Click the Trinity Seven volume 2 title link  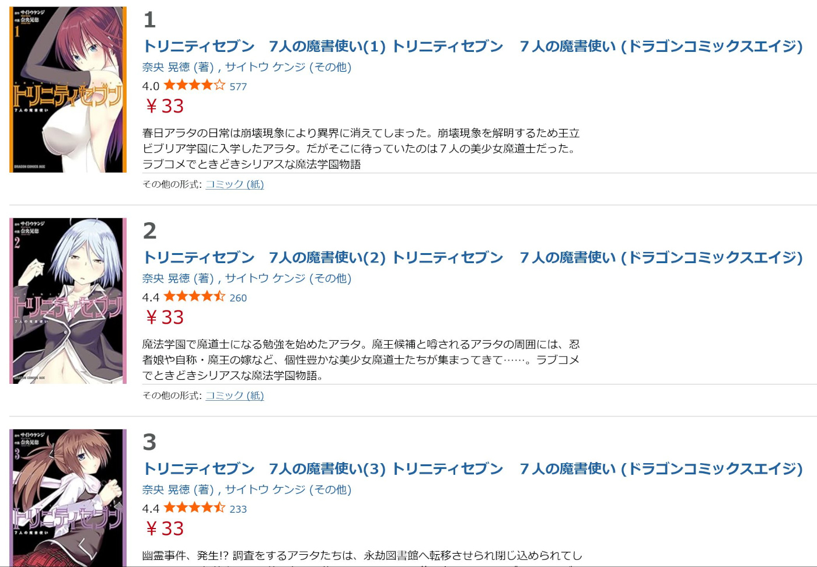[x=472, y=257]
